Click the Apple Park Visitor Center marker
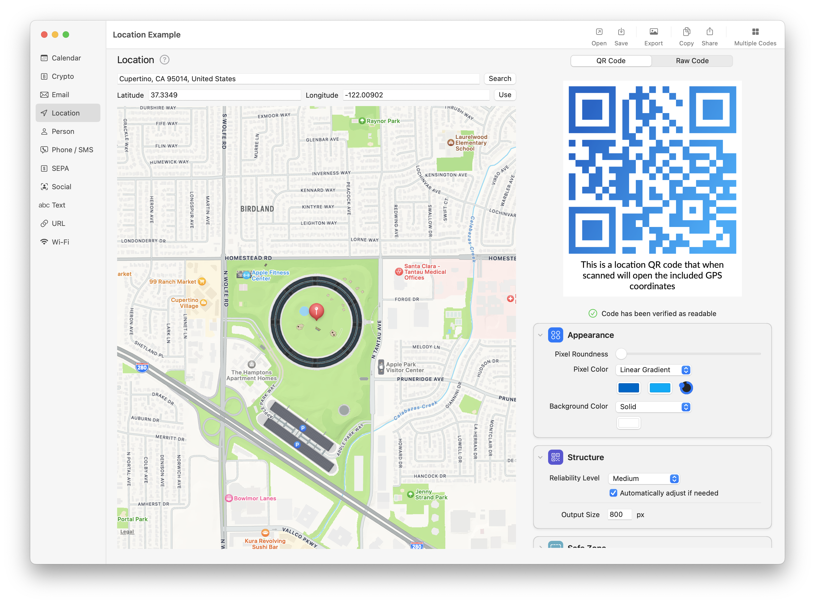The image size is (815, 604). tap(381, 366)
